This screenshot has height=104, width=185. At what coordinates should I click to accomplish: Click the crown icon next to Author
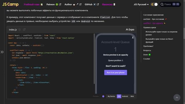(74, 5)
